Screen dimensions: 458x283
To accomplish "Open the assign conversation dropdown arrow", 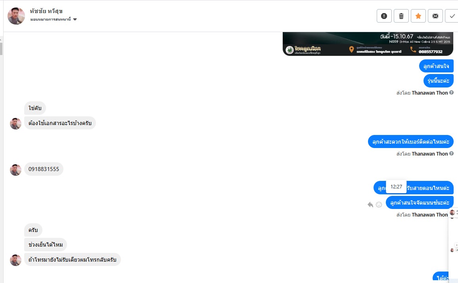I will [75, 19].
